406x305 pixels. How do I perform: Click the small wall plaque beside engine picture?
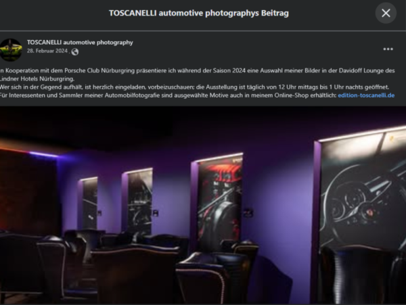coord(248,212)
